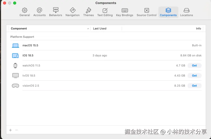211x139 pixels.
Task: Toggle sort chevron in Component column
Action: 88,28
